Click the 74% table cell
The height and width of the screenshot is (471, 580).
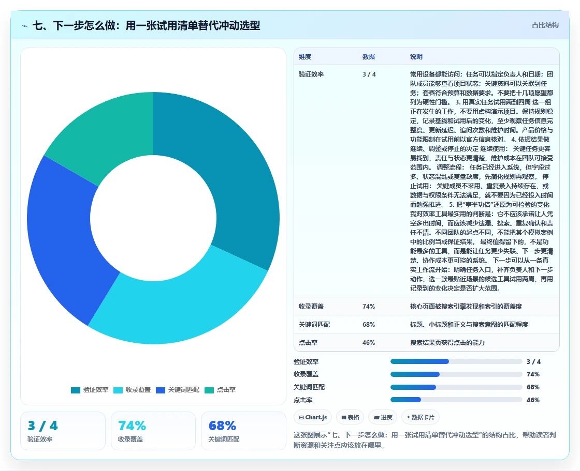click(368, 307)
